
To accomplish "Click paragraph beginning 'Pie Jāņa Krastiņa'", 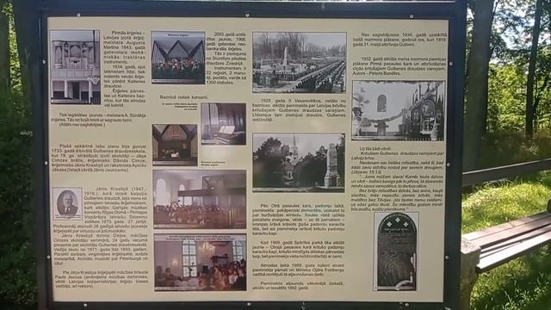I will (x=101, y=279).
